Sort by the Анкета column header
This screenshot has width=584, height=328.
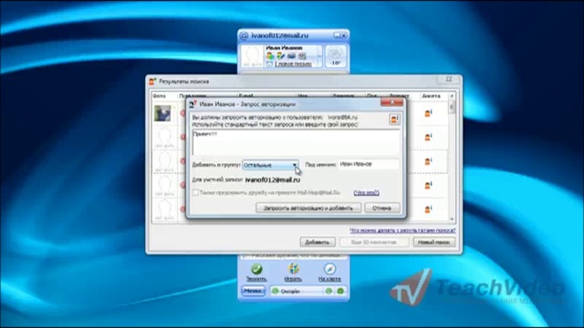coord(432,96)
